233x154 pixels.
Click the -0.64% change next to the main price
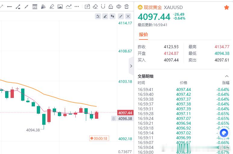(179, 18)
